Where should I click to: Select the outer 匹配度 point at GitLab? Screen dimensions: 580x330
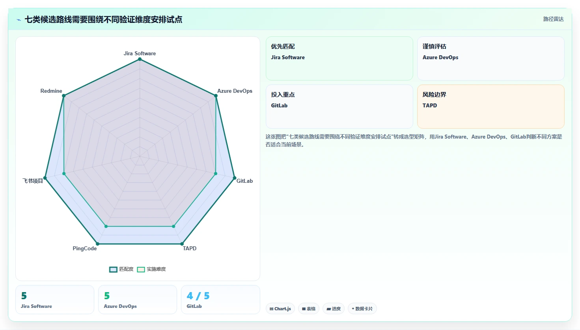click(x=234, y=178)
